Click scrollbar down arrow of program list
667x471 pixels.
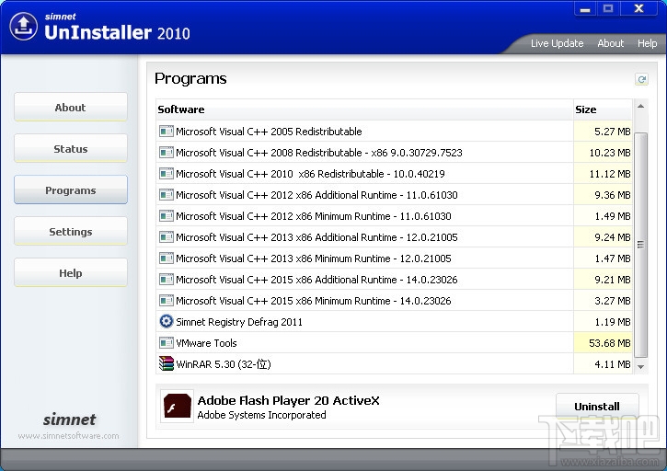point(640,366)
